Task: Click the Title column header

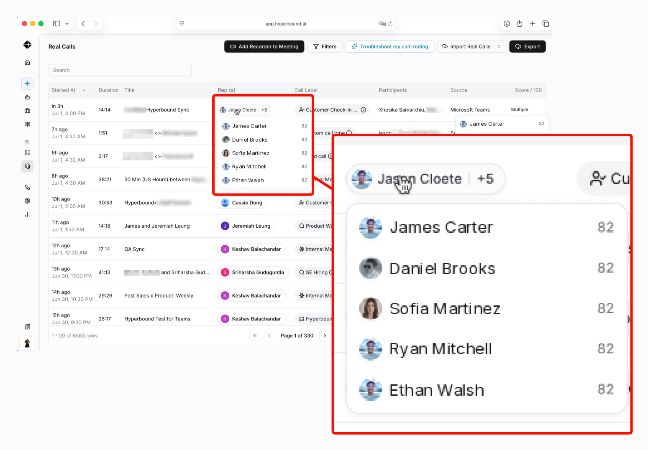Action: (129, 90)
